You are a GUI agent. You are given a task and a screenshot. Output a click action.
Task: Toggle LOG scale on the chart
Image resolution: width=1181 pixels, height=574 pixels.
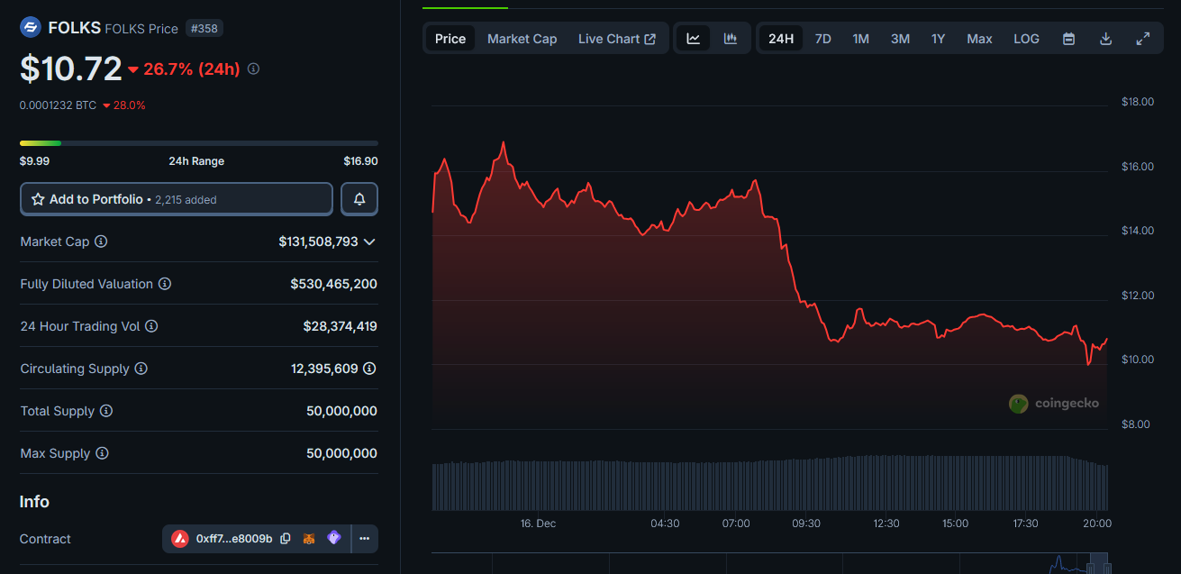click(1026, 39)
